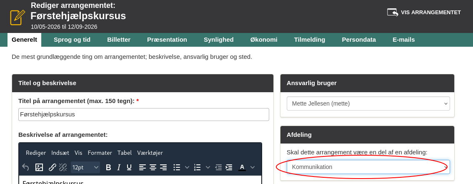Open the Afdeling dropdown showing Kommunikation
The width and height of the screenshot is (473, 184).
pos(368,167)
